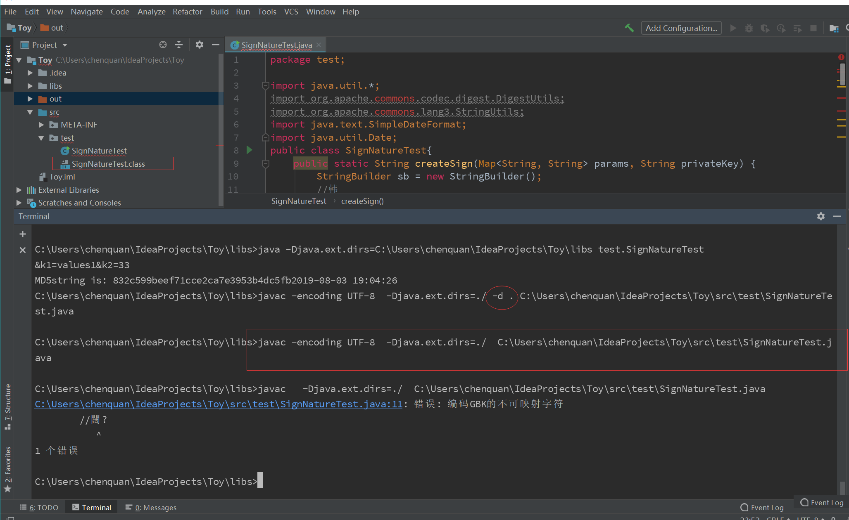The width and height of the screenshot is (849, 520).
Task: Select SignNatureTest.class in project tree
Action: (108, 164)
